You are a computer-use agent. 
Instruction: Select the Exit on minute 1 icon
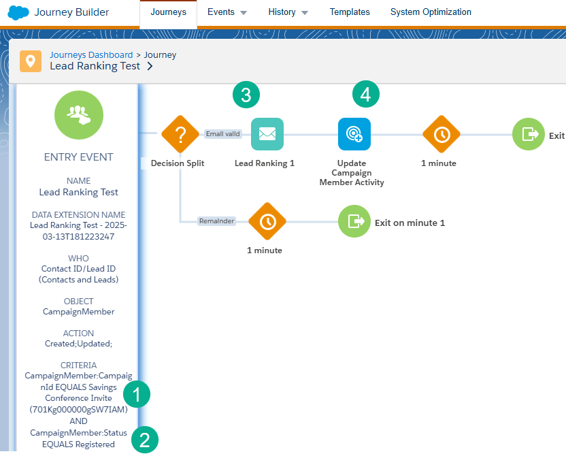coord(354,221)
